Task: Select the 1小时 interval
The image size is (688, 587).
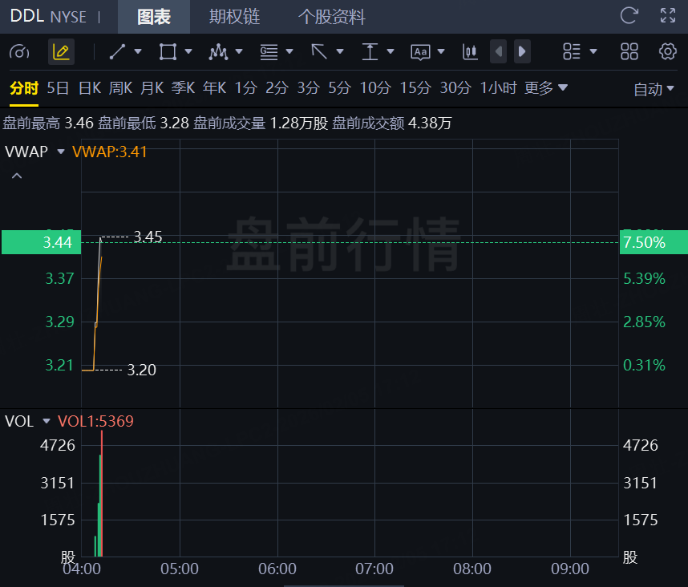Action: tap(499, 88)
